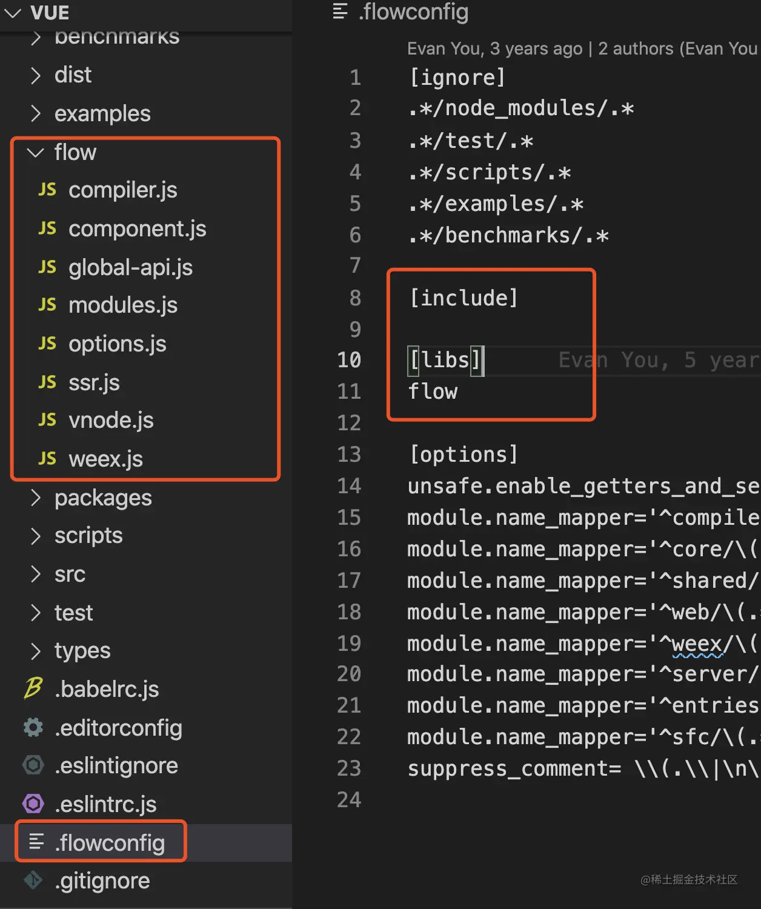Select the types folder name
Screen dimensions: 761x909
tap(82, 651)
